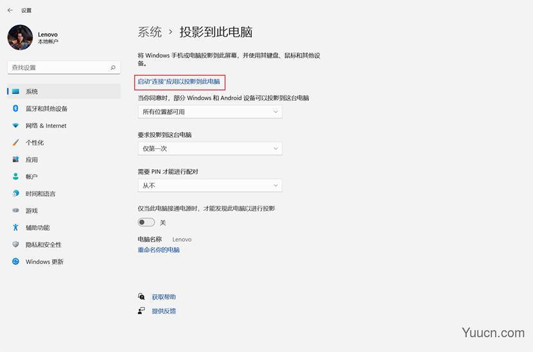
Task: Open 从不 PIN pairing dropdown
Action: (x=210, y=185)
